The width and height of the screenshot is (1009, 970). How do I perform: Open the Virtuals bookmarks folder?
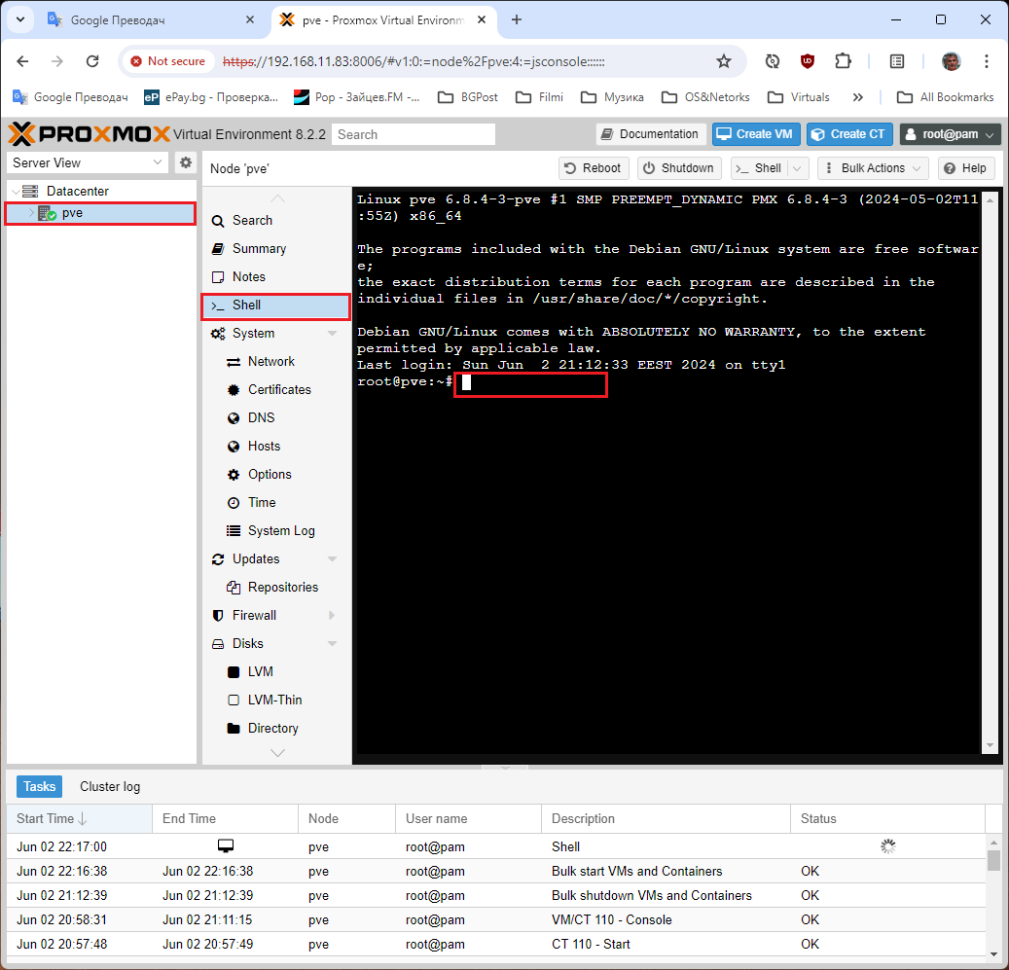point(799,97)
